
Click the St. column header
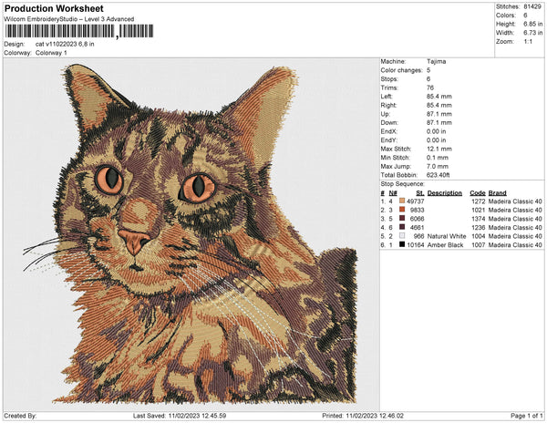click(419, 193)
